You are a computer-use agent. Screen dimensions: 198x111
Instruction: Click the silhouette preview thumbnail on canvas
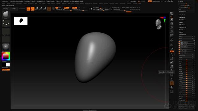21,21
